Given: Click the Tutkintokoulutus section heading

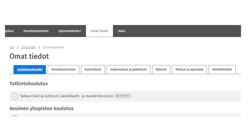Looking at the screenshot, I should click(x=29, y=84).
